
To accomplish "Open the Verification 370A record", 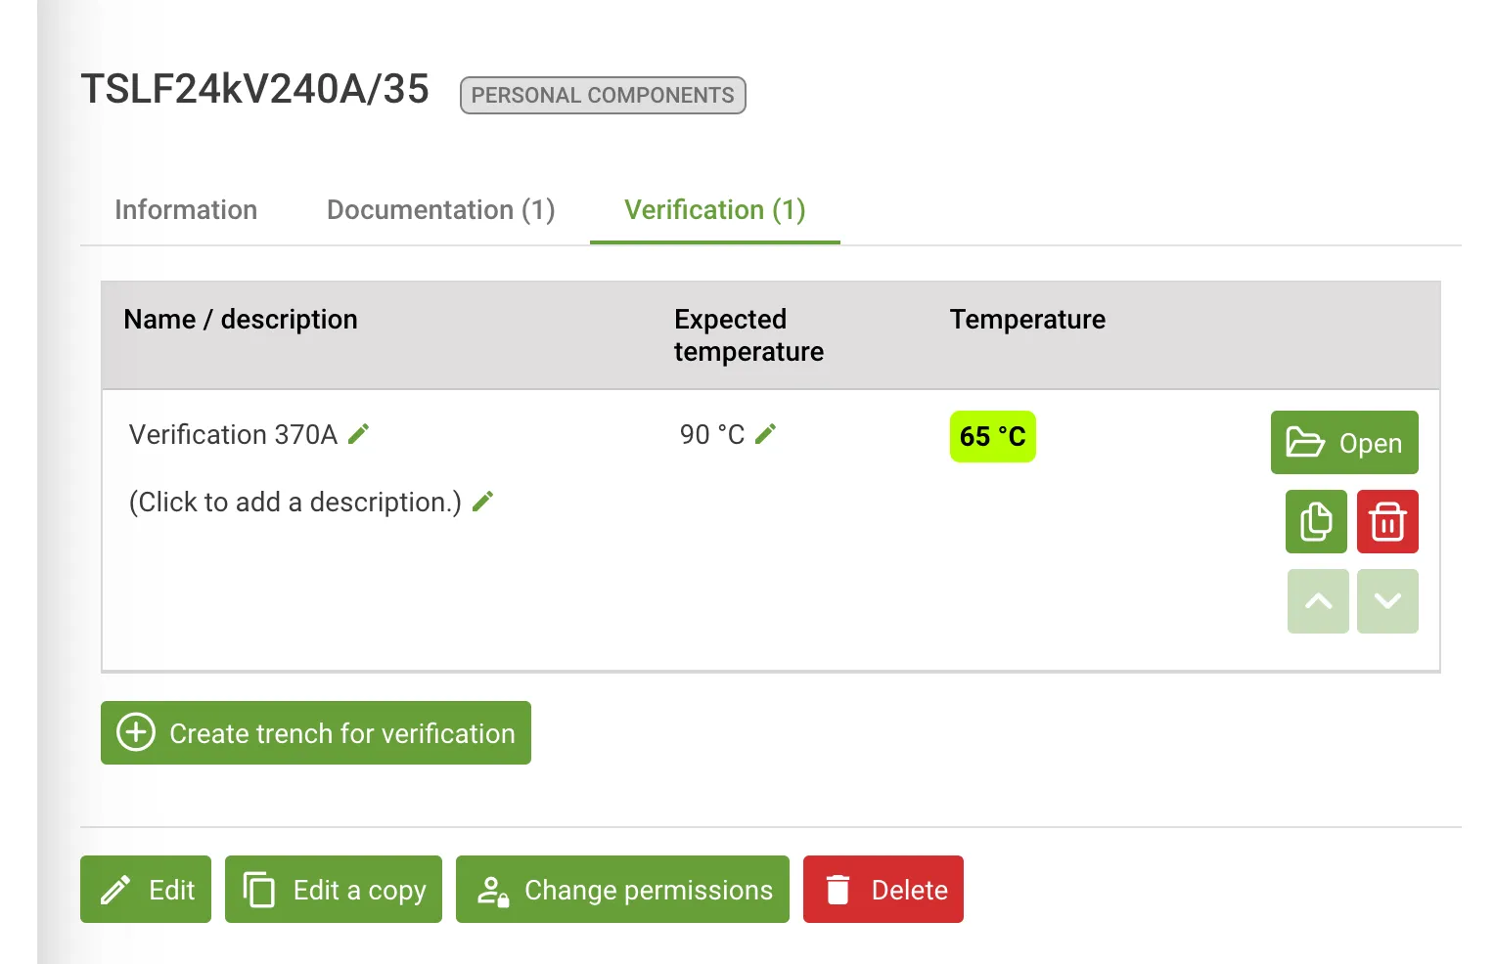I will pyautogui.click(x=1343, y=442).
